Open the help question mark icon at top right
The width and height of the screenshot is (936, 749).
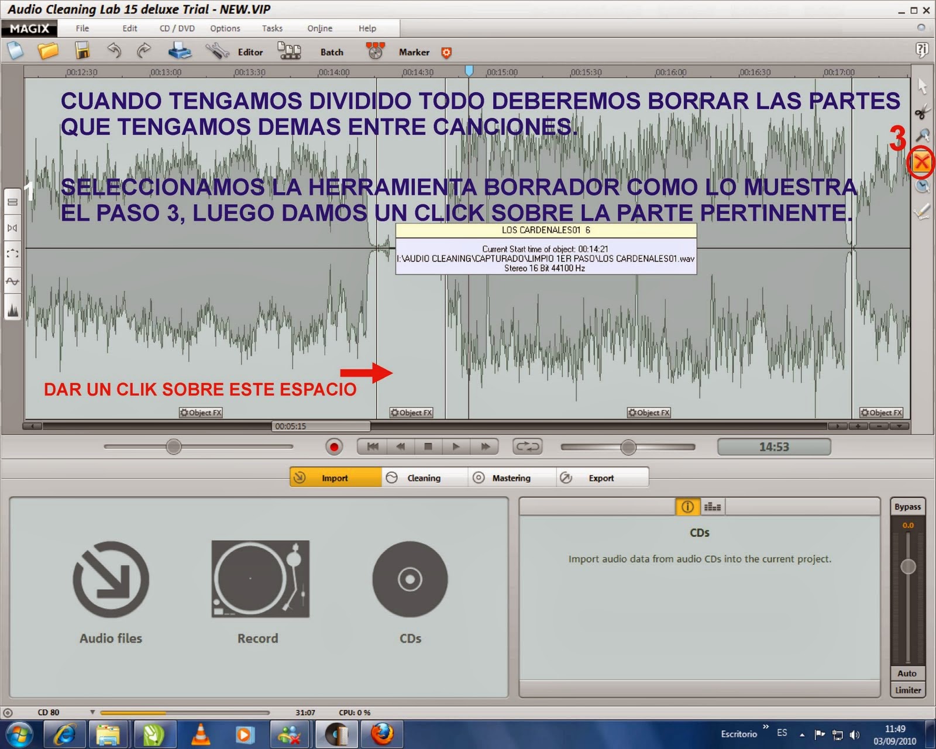(922, 50)
